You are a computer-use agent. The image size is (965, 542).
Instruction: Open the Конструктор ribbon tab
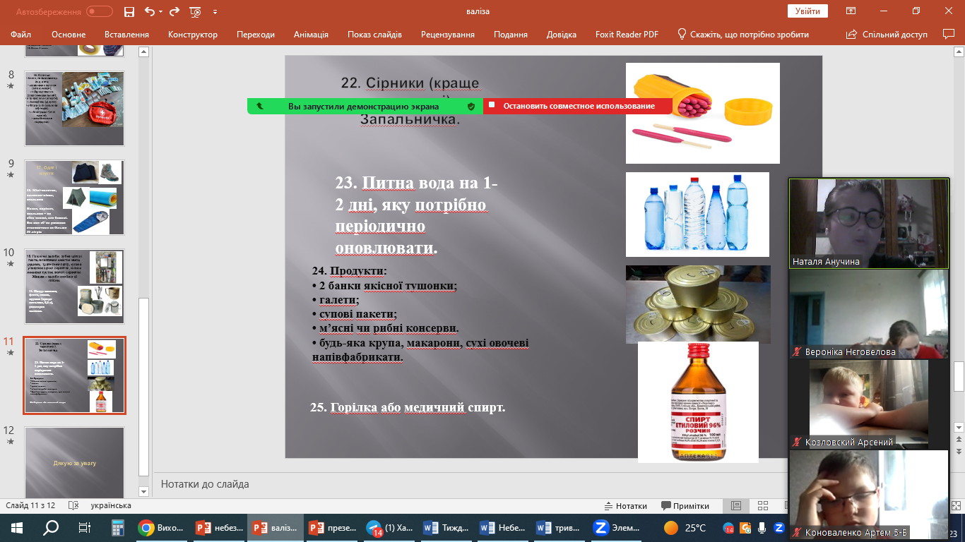pyautogui.click(x=193, y=35)
